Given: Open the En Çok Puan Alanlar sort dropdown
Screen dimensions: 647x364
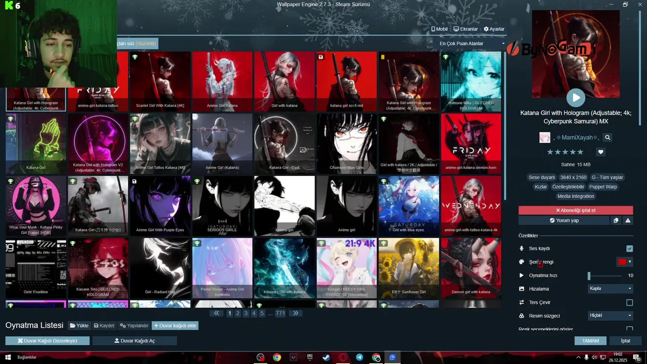Looking at the screenshot, I should pyautogui.click(x=472, y=43).
